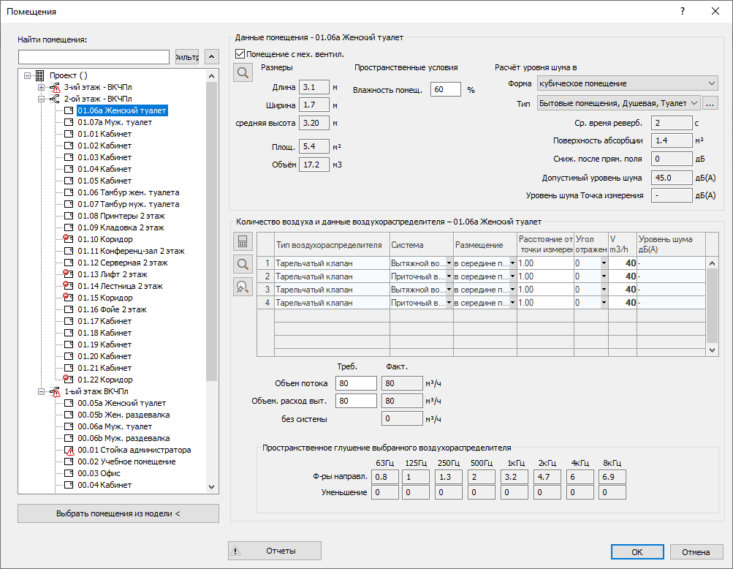The width and height of the screenshot is (733, 569).
Task: Toggle Помещение с мех. вентил. checkbox
Action: click(x=240, y=54)
